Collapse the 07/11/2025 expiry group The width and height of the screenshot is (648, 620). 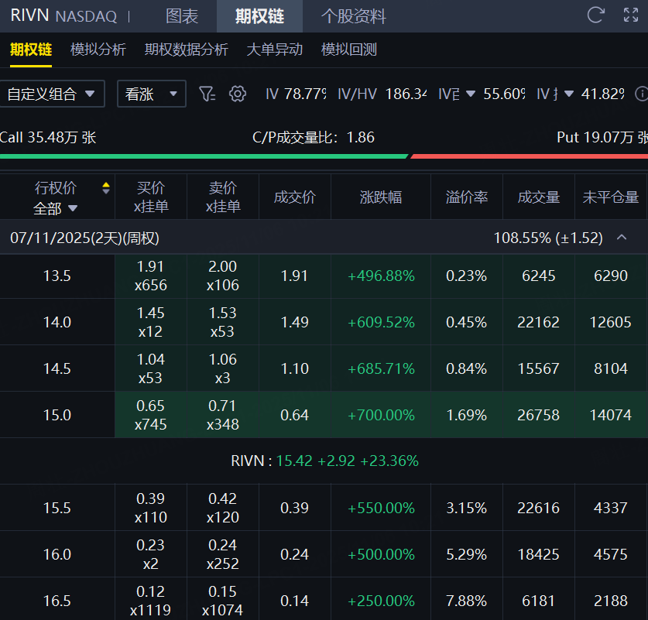tap(621, 238)
